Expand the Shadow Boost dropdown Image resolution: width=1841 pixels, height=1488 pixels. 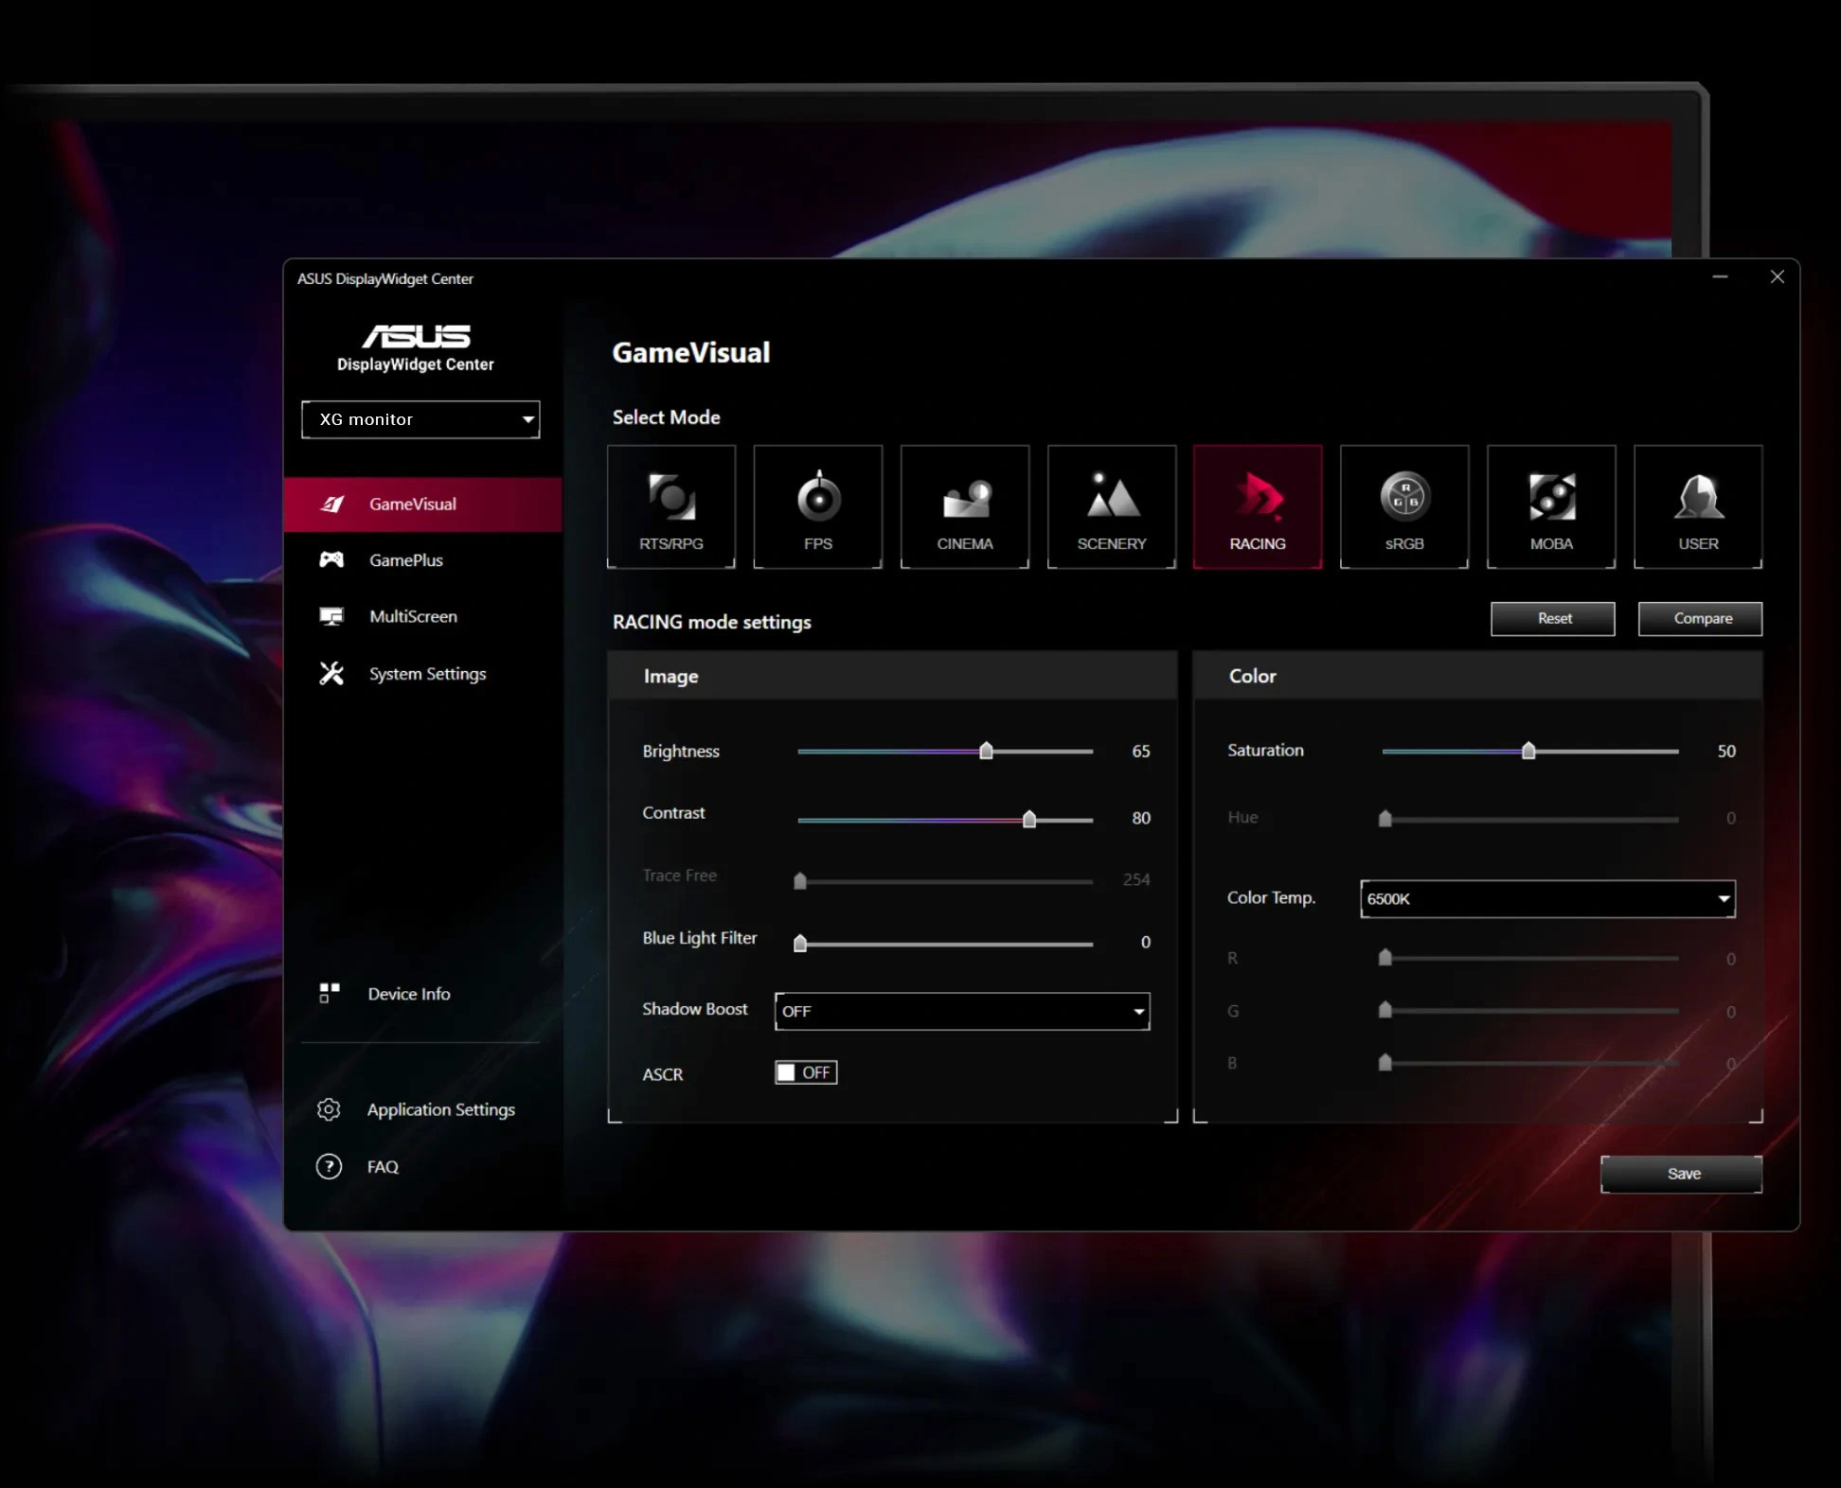tap(961, 1011)
